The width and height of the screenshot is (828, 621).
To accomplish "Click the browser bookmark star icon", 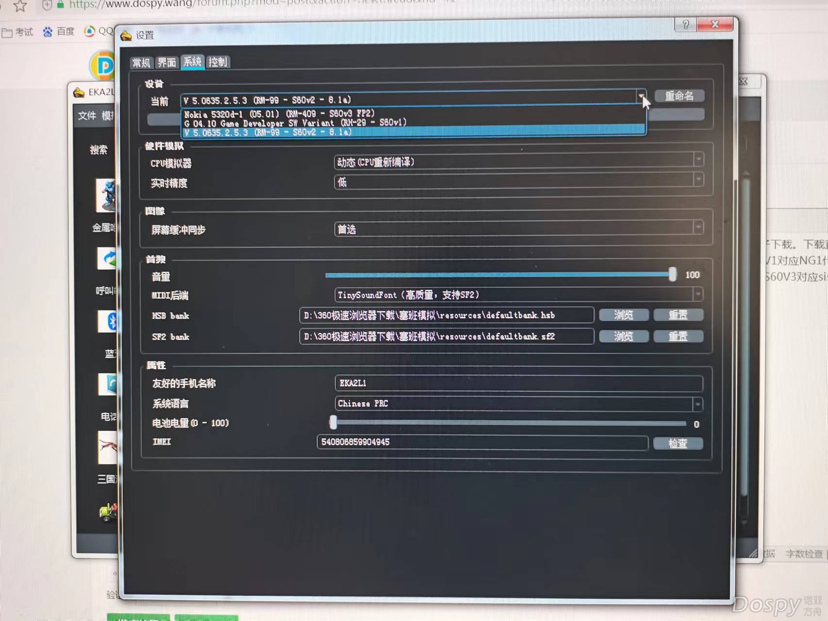I will pyautogui.click(x=20, y=6).
